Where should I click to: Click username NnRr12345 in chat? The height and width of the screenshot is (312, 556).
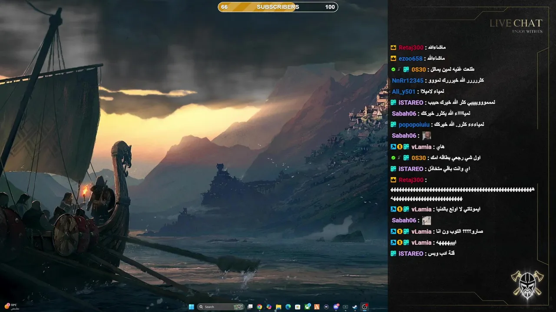(x=407, y=80)
